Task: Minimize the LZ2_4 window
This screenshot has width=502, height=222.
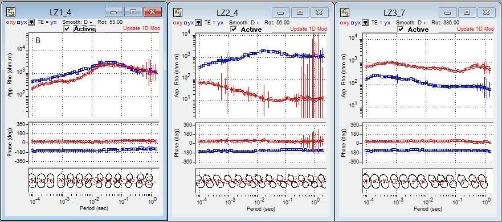Action: coord(281,12)
